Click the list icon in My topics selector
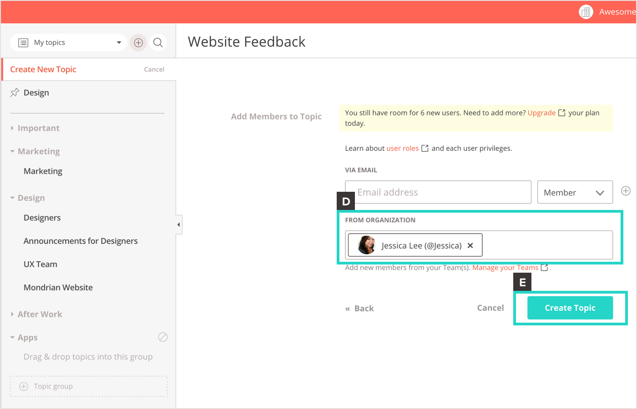 pos(23,43)
